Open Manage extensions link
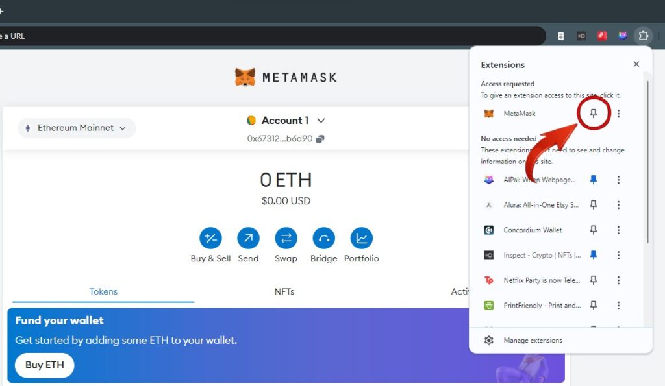This screenshot has height=386, width=665. point(533,340)
